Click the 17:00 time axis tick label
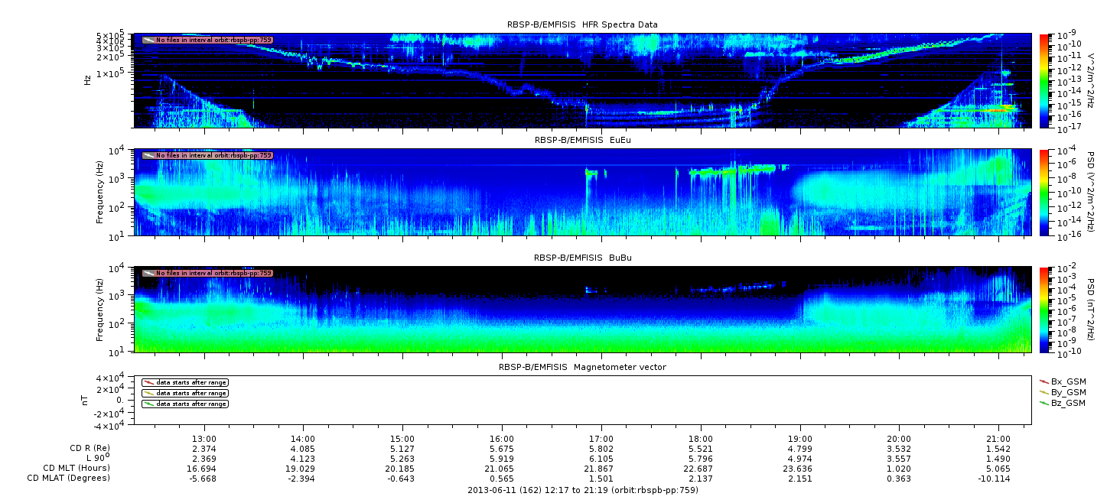Viewport: 1107px width, 503px height. tap(601, 439)
